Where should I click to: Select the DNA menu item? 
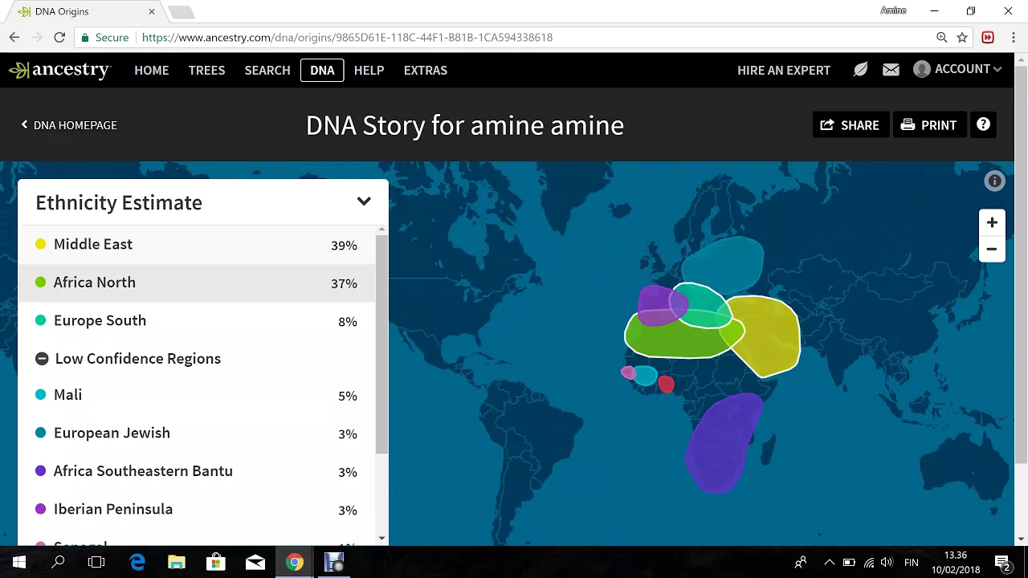click(x=322, y=70)
